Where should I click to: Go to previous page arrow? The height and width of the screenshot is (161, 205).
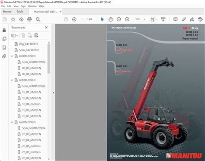coord(66,19)
